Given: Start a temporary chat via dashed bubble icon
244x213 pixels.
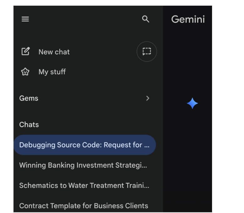Looking at the screenshot, I should [x=146, y=52].
